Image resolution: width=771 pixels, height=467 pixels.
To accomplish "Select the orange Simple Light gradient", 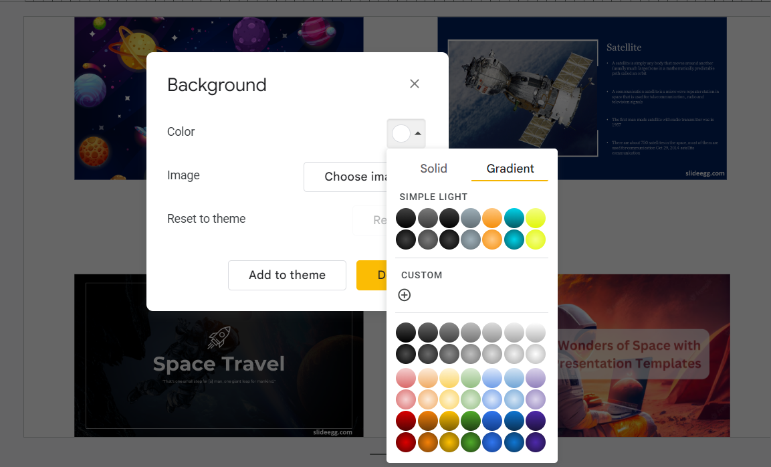I will click(492, 217).
